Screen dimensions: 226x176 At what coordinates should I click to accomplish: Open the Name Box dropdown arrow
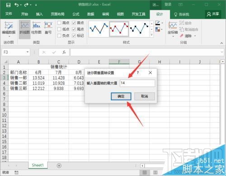pos(28,52)
